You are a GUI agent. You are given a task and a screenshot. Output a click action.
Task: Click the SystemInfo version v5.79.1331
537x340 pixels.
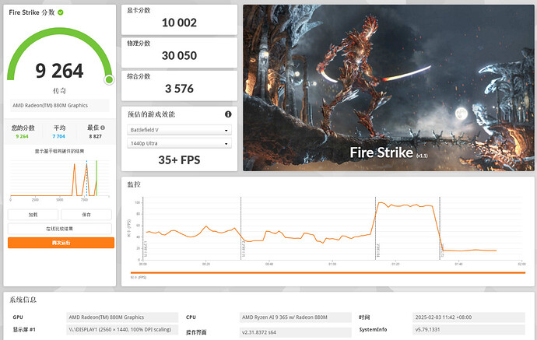tap(469, 330)
